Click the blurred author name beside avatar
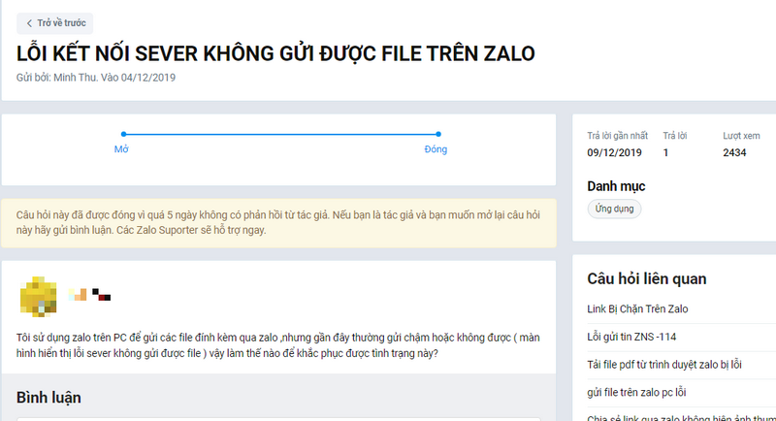This screenshot has height=421, width=776. tap(89, 295)
